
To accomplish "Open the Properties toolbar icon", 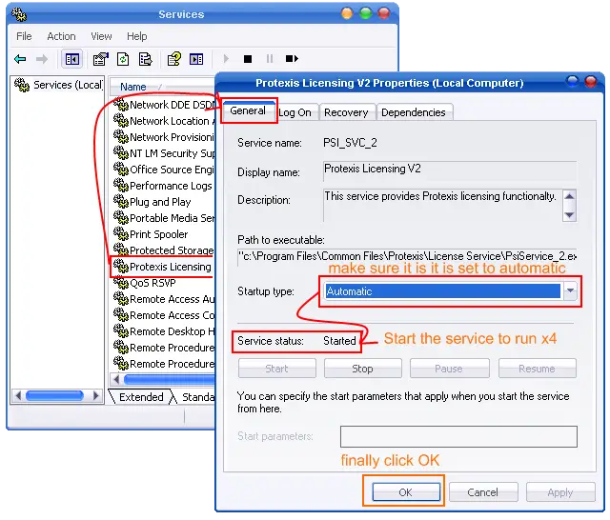I will pyautogui.click(x=101, y=59).
